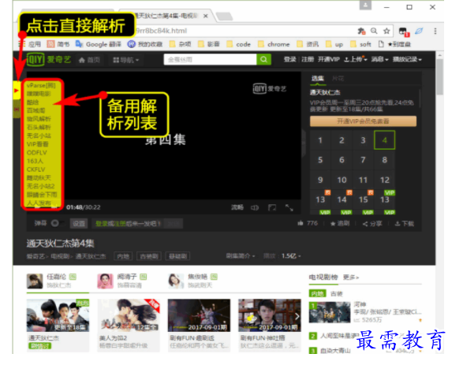The image size is (452, 365).
Task: Click the thumbs-up 776 like icon
Action: pyautogui.click(x=301, y=223)
